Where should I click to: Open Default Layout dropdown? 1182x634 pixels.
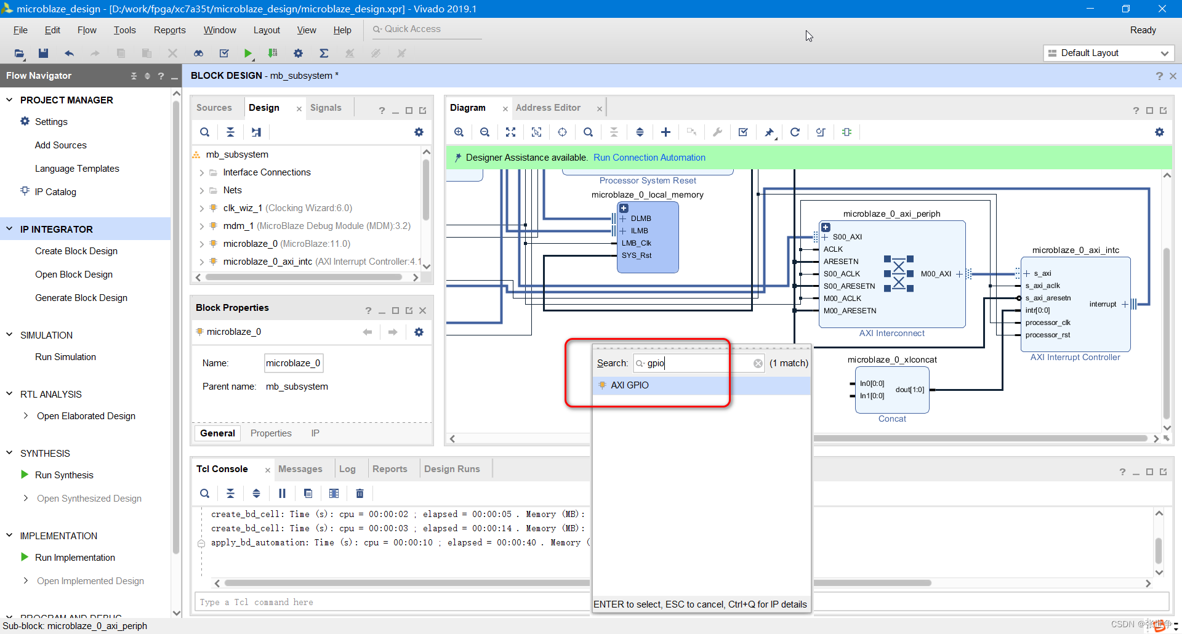point(1109,53)
